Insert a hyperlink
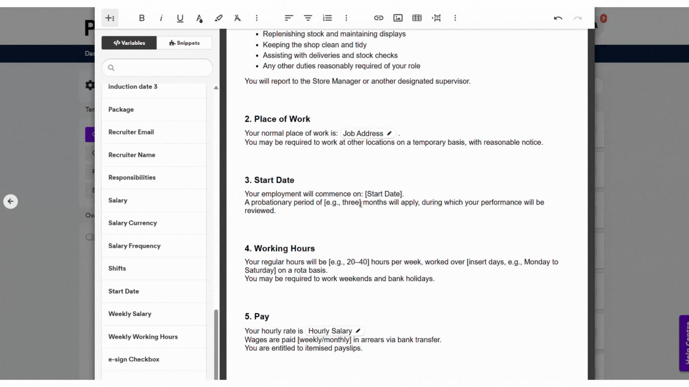Screen dimensions: 689x387 coord(379,18)
